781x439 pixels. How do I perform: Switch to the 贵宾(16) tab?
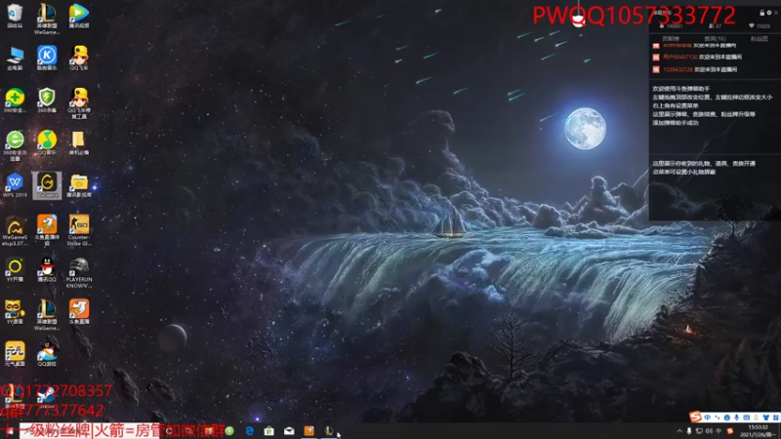tap(716, 39)
